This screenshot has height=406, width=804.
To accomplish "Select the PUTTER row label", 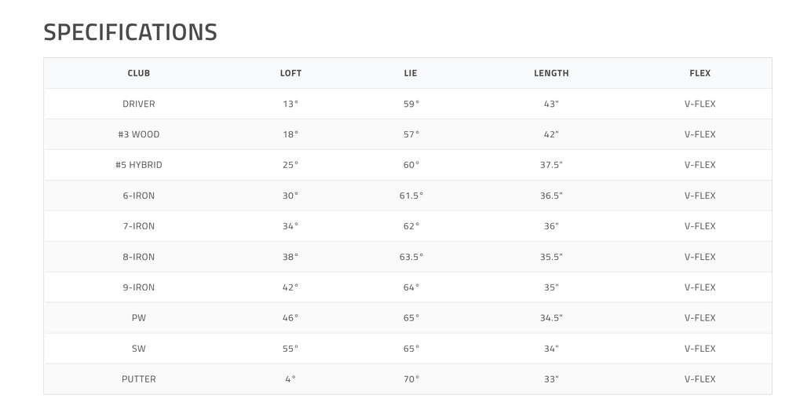I will coord(138,379).
